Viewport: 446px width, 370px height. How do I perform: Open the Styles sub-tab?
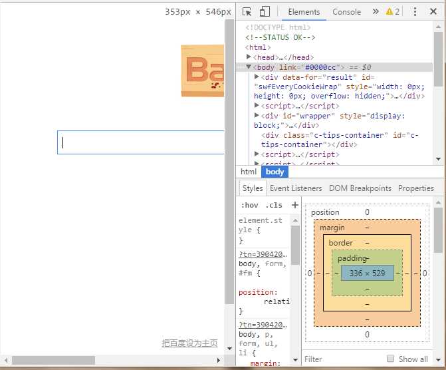[x=253, y=188]
